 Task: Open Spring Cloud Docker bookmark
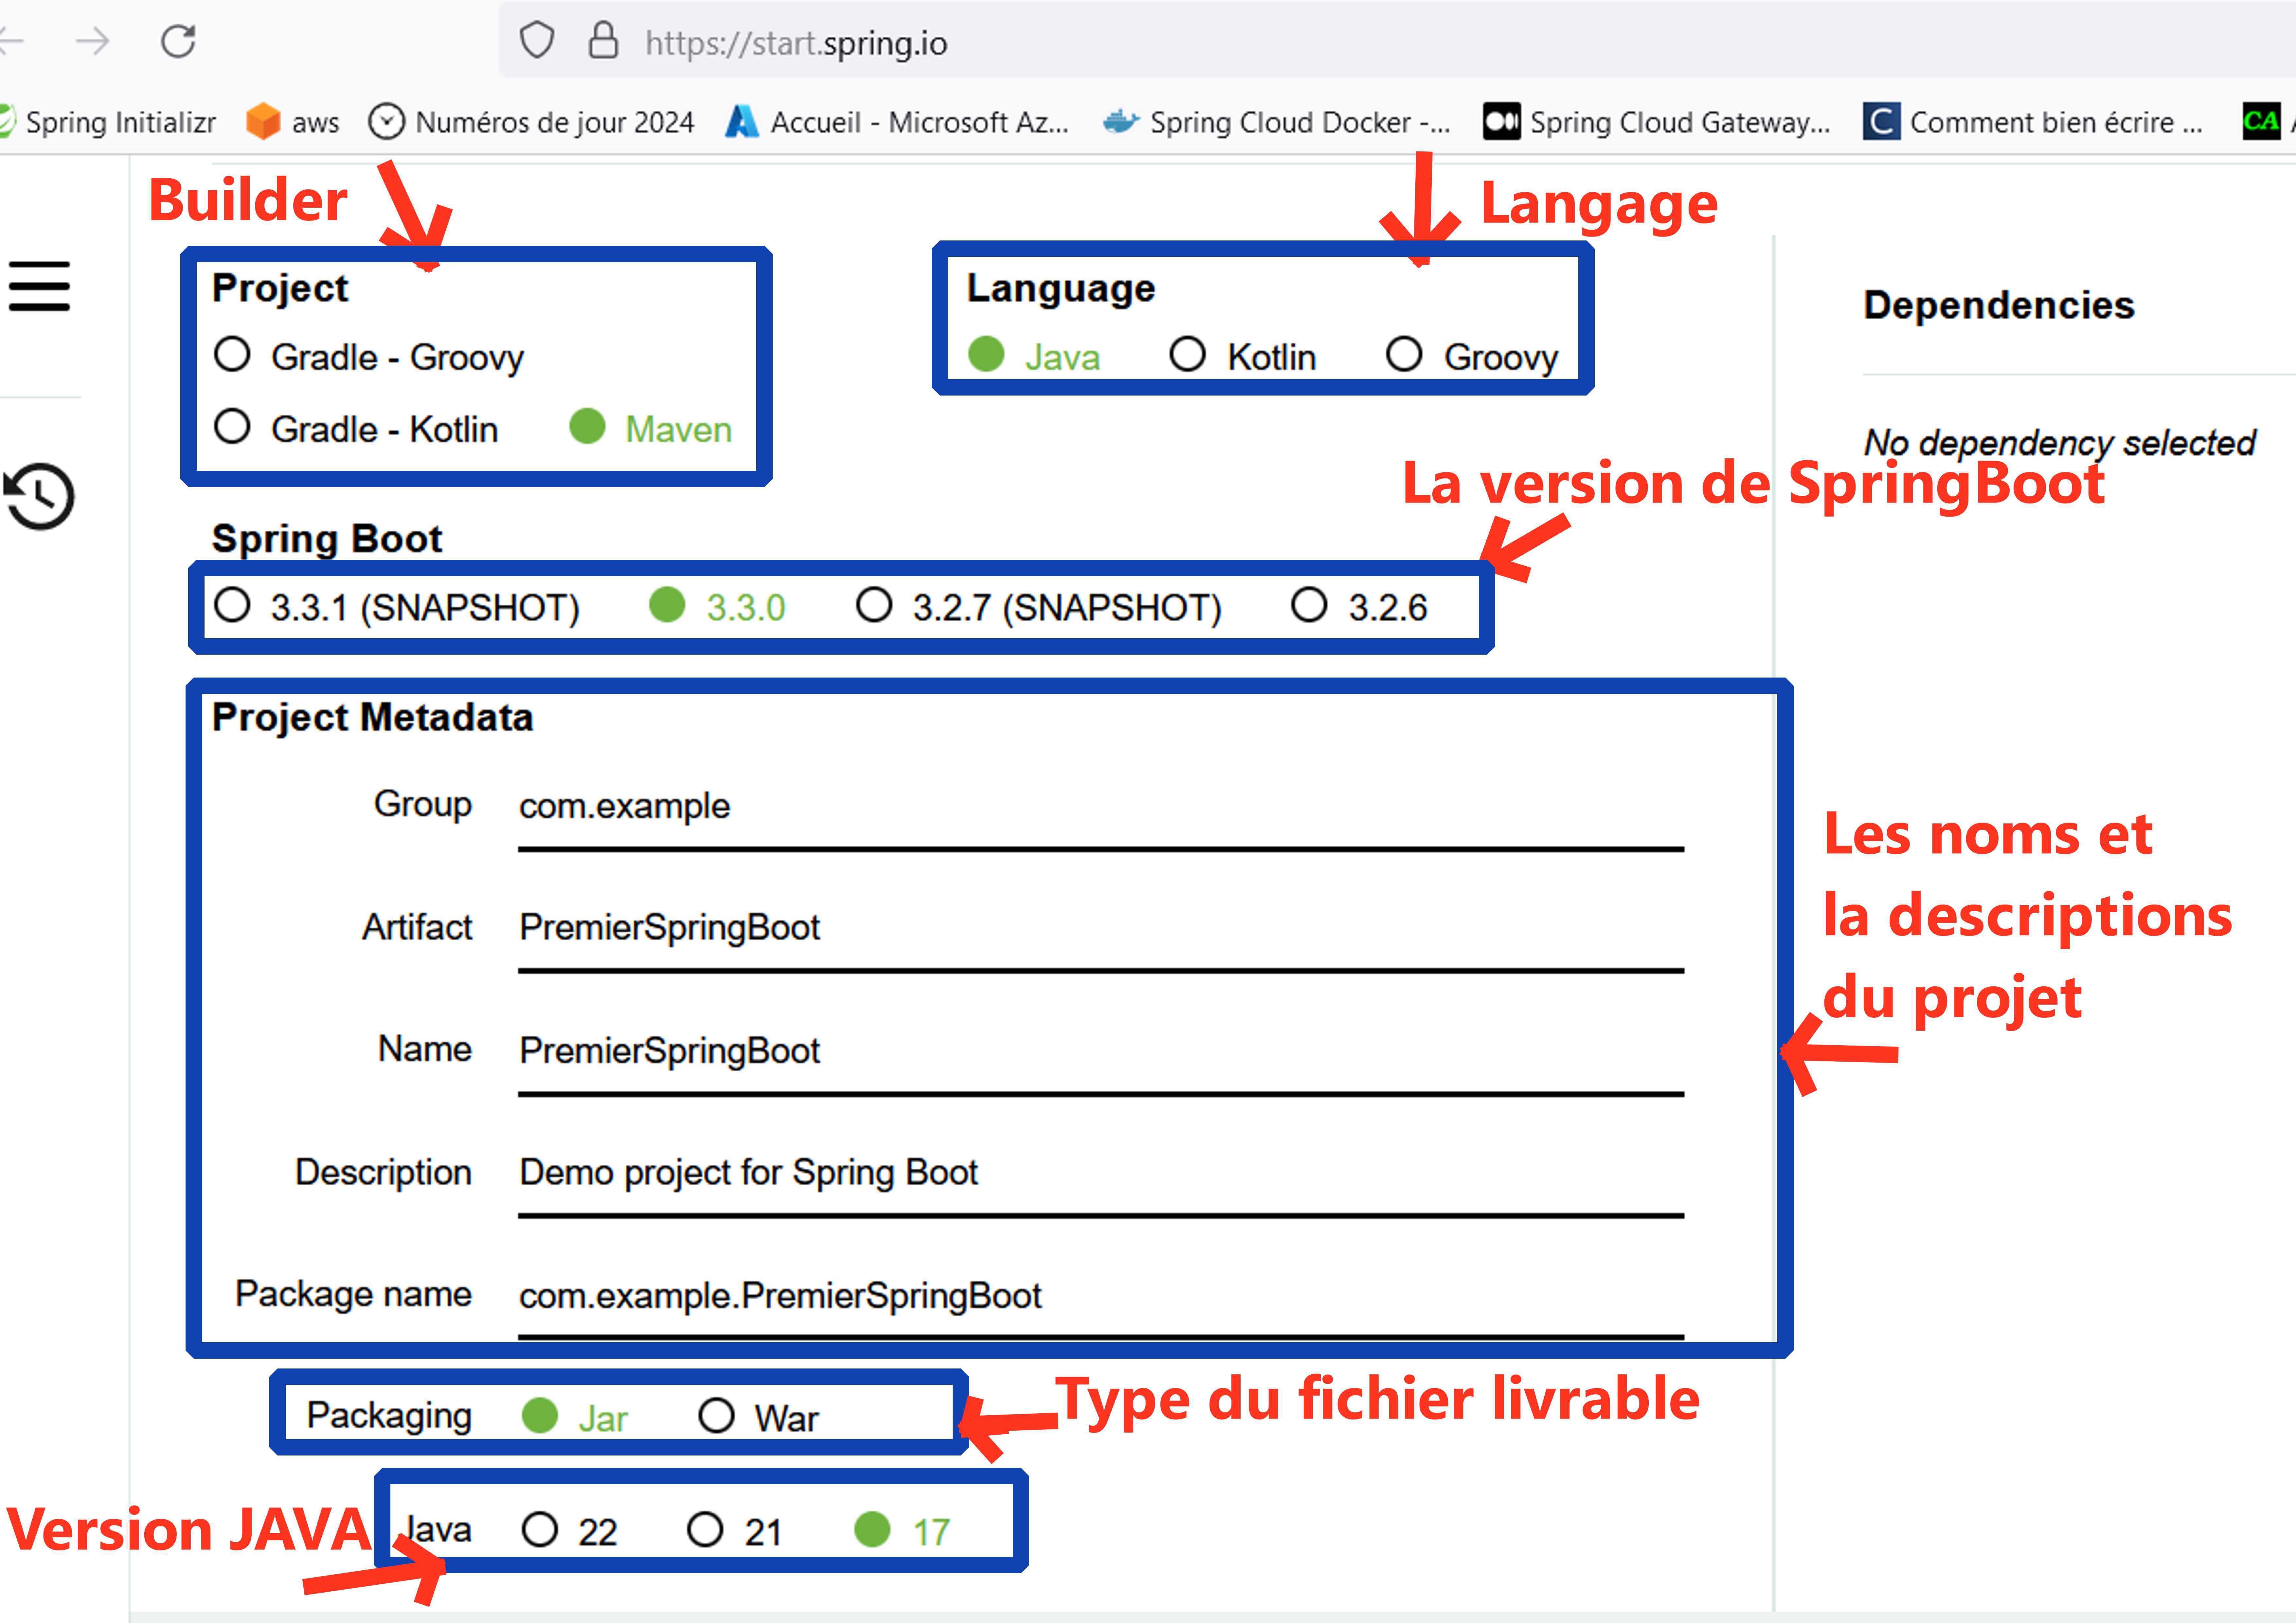tap(1276, 122)
